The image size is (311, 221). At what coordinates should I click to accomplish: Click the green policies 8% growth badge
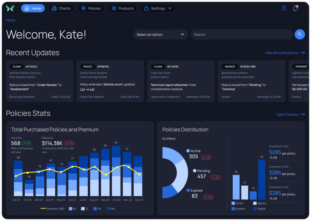pos(26,143)
